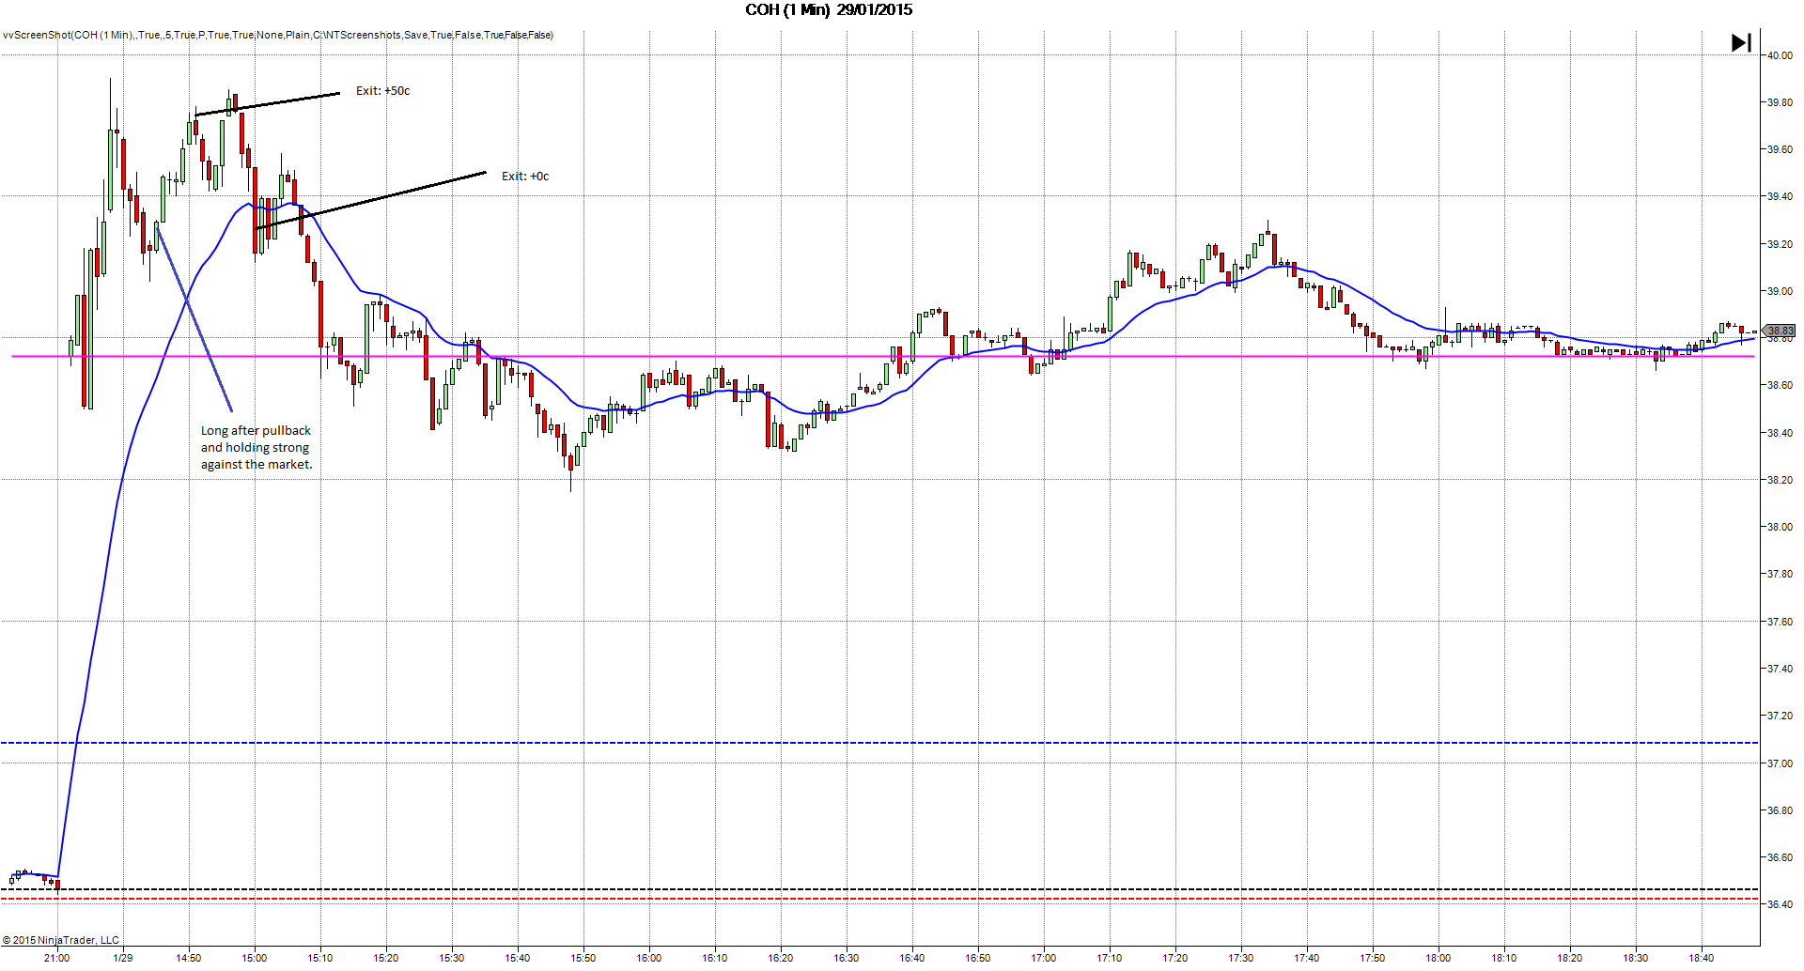
Task: Click the 37.80 price axis label
Action: click(x=1780, y=574)
